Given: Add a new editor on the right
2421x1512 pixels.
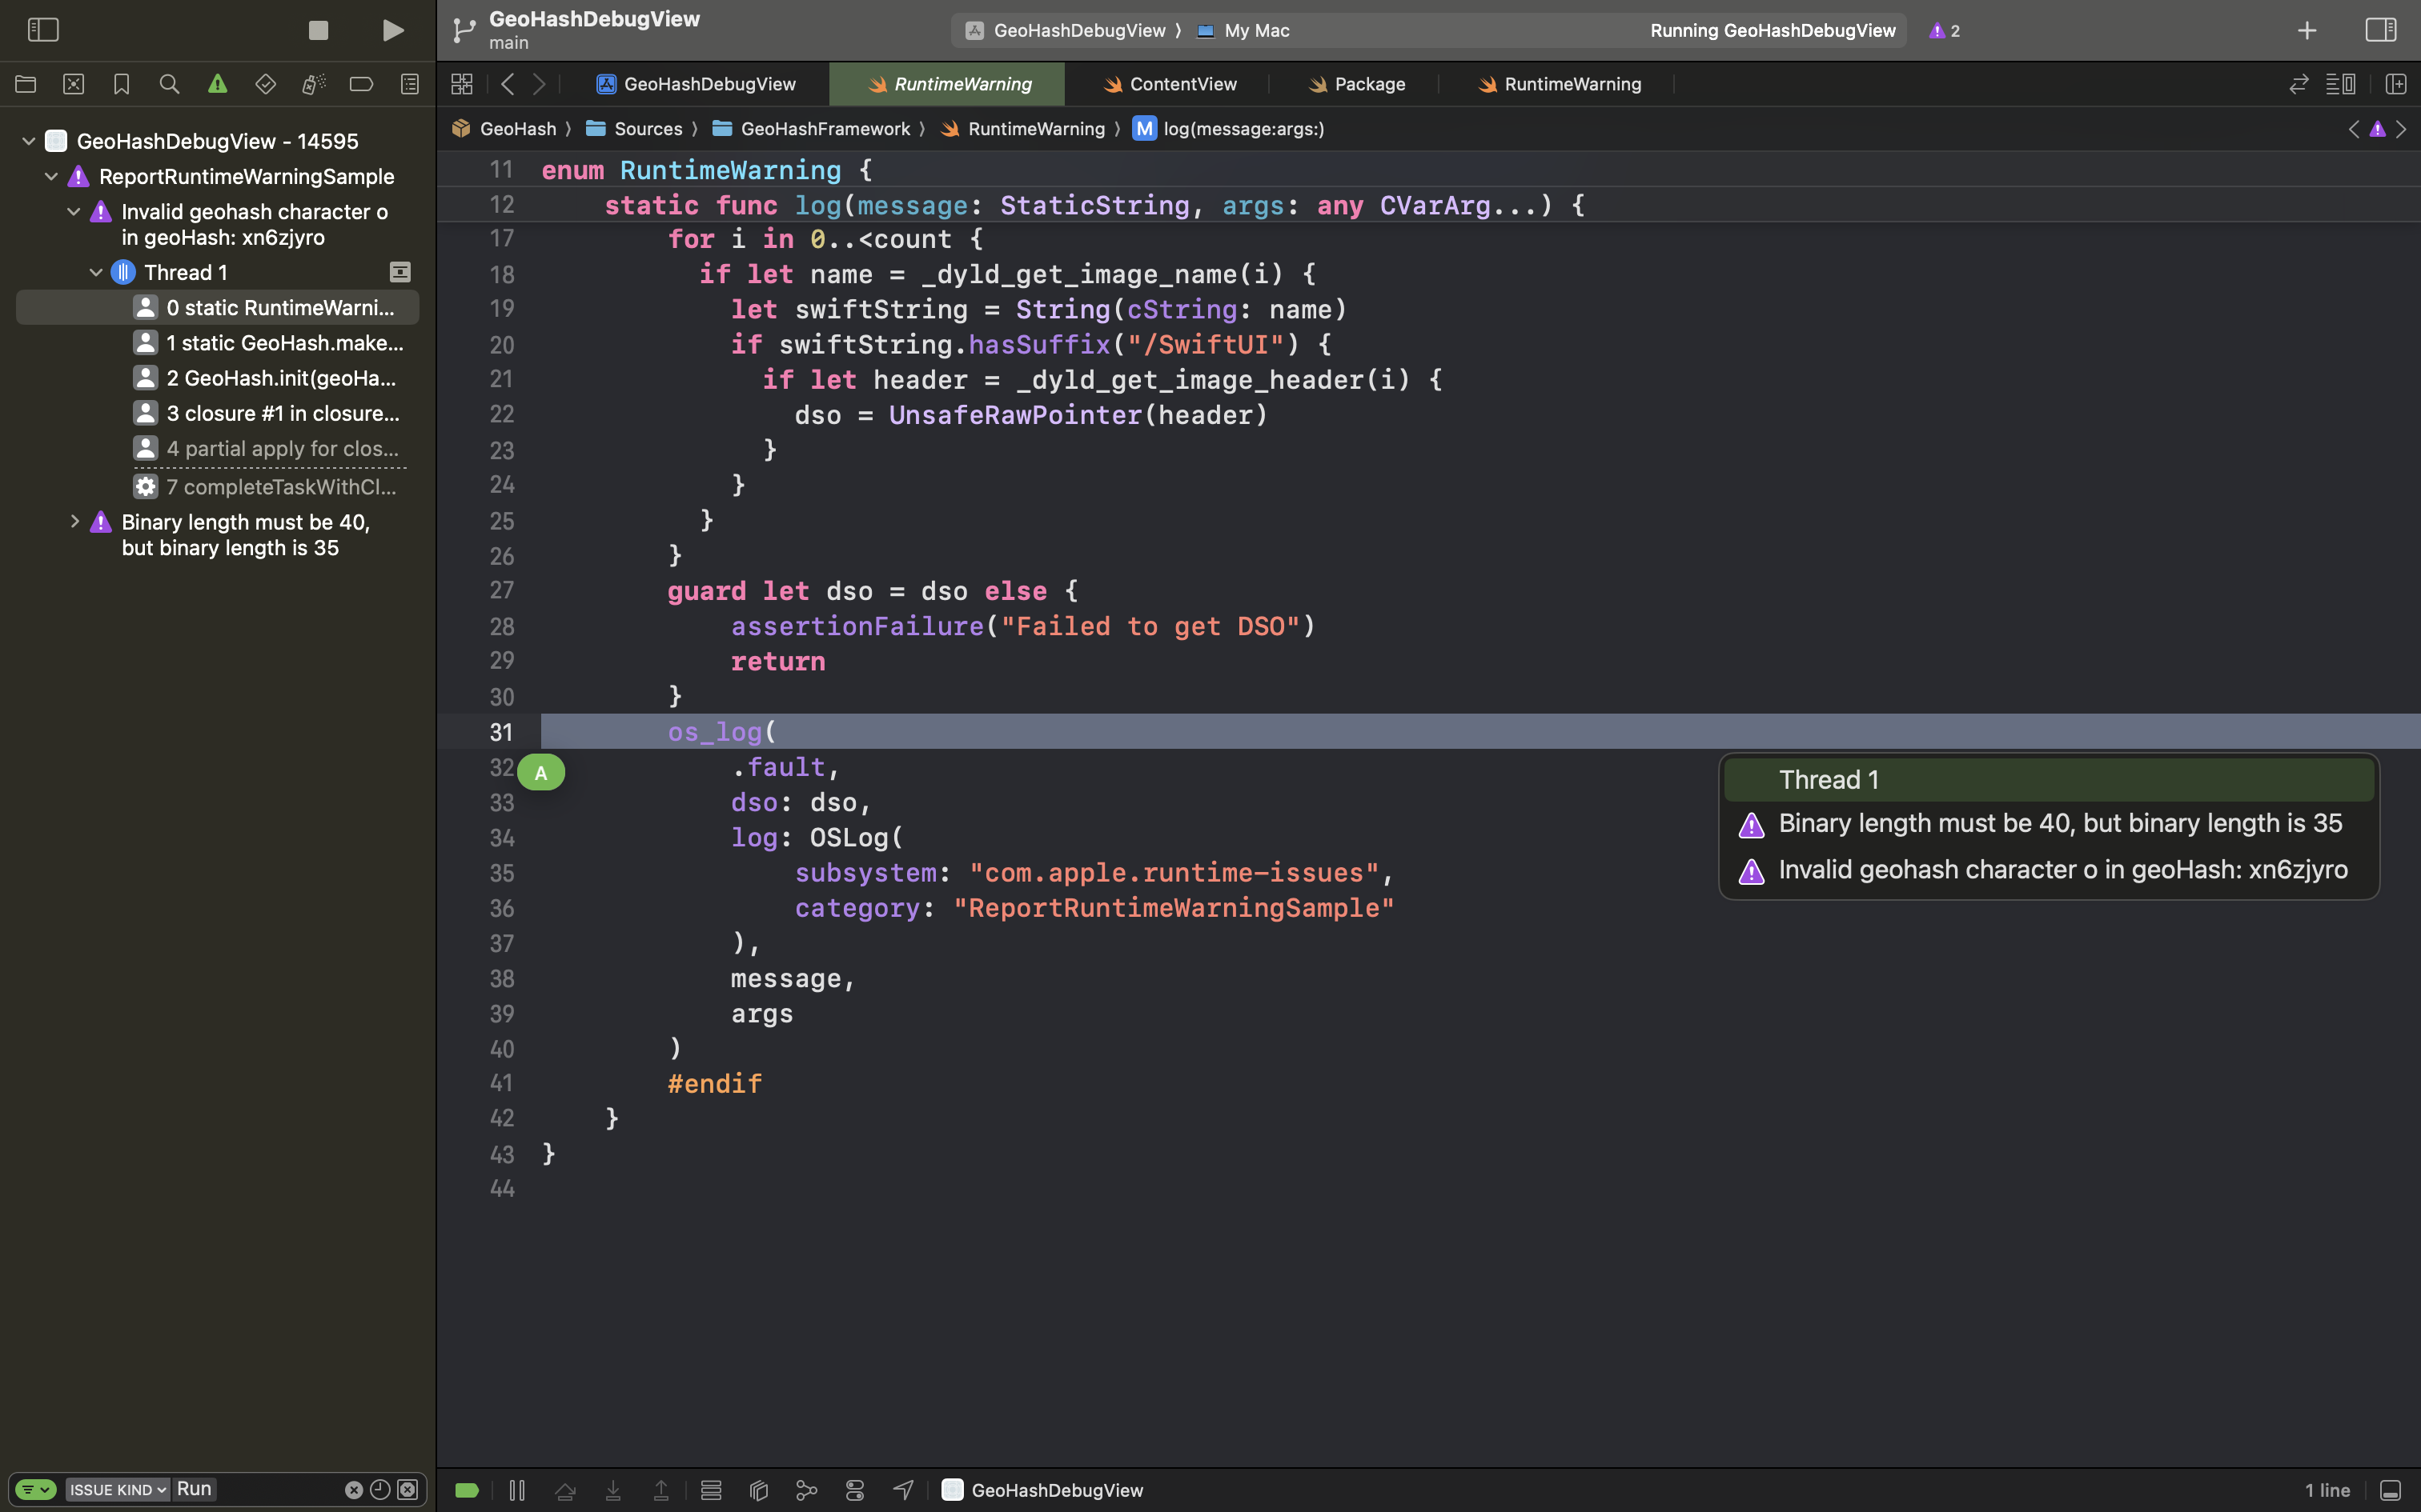Looking at the screenshot, I should pyautogui.click(x=2395, y=84).
